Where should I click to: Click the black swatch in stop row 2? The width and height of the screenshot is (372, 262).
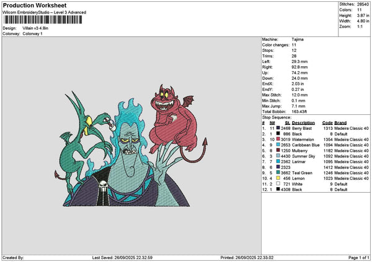click(x=278, y=133)
